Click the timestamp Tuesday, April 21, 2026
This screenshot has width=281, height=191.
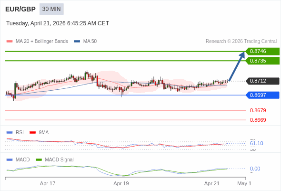coord(58,23)
